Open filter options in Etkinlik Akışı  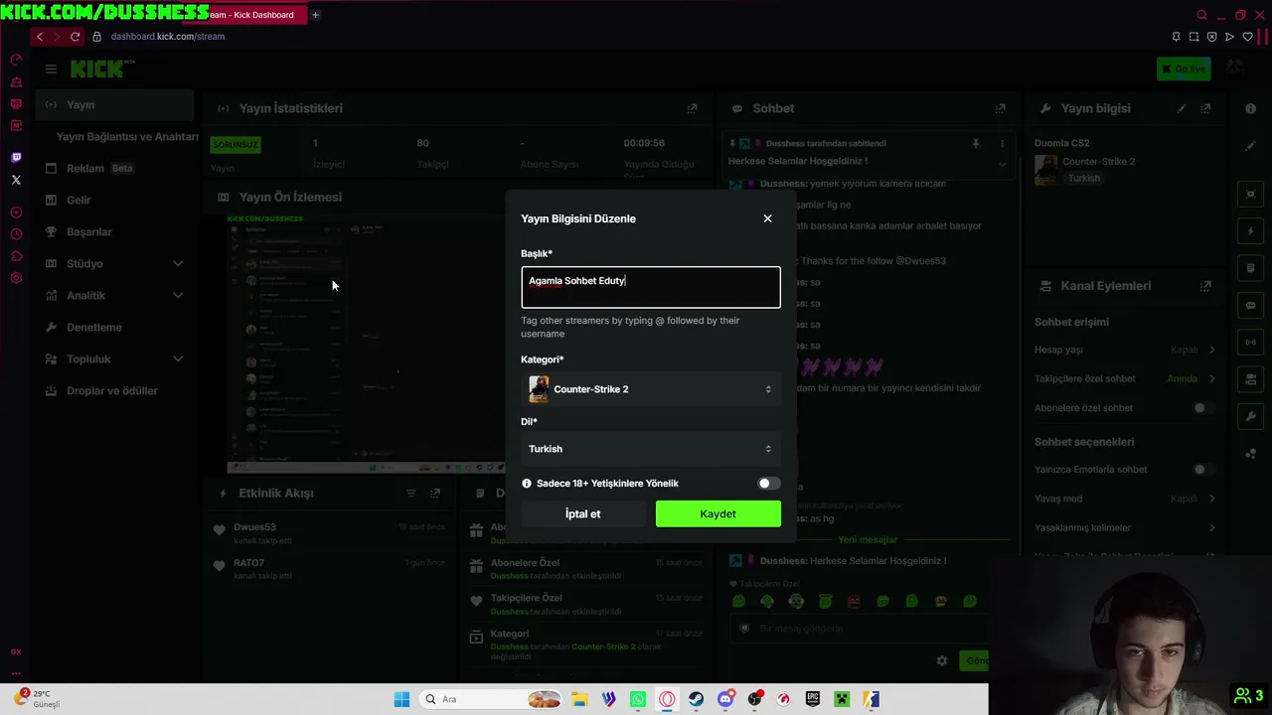tap(411, 493)
